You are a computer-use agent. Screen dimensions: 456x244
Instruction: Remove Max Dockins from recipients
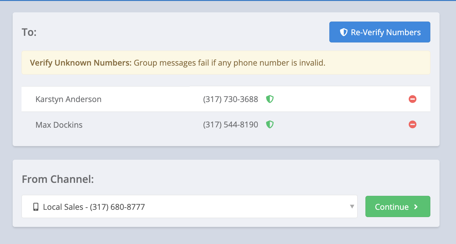(x=412, y=125)
